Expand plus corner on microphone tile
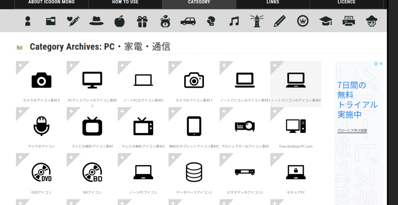 (x=21, y=112)
